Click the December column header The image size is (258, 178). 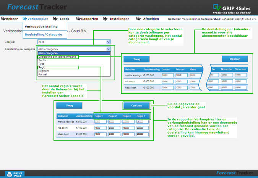point(240,69)
